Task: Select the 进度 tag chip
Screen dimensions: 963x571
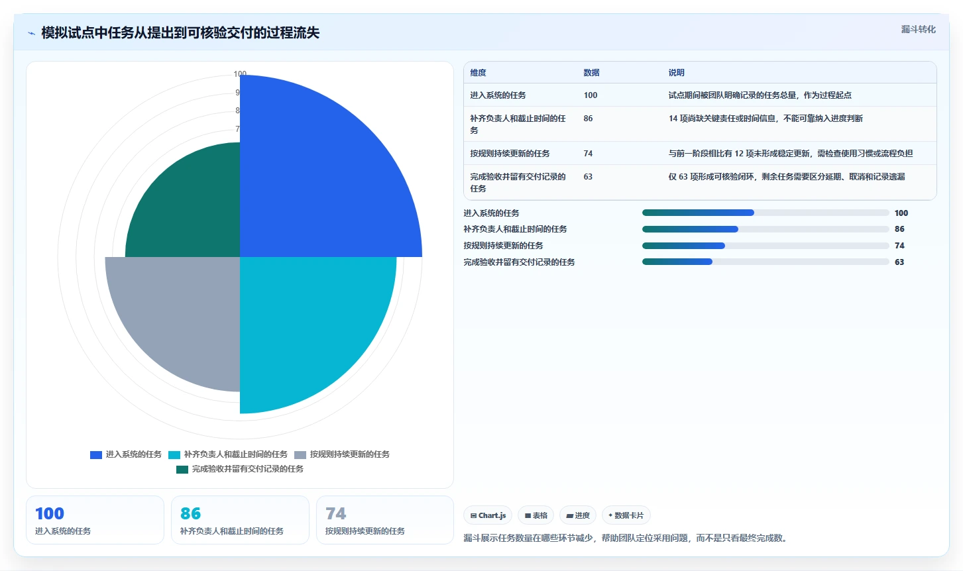Action: coord(578,515)
